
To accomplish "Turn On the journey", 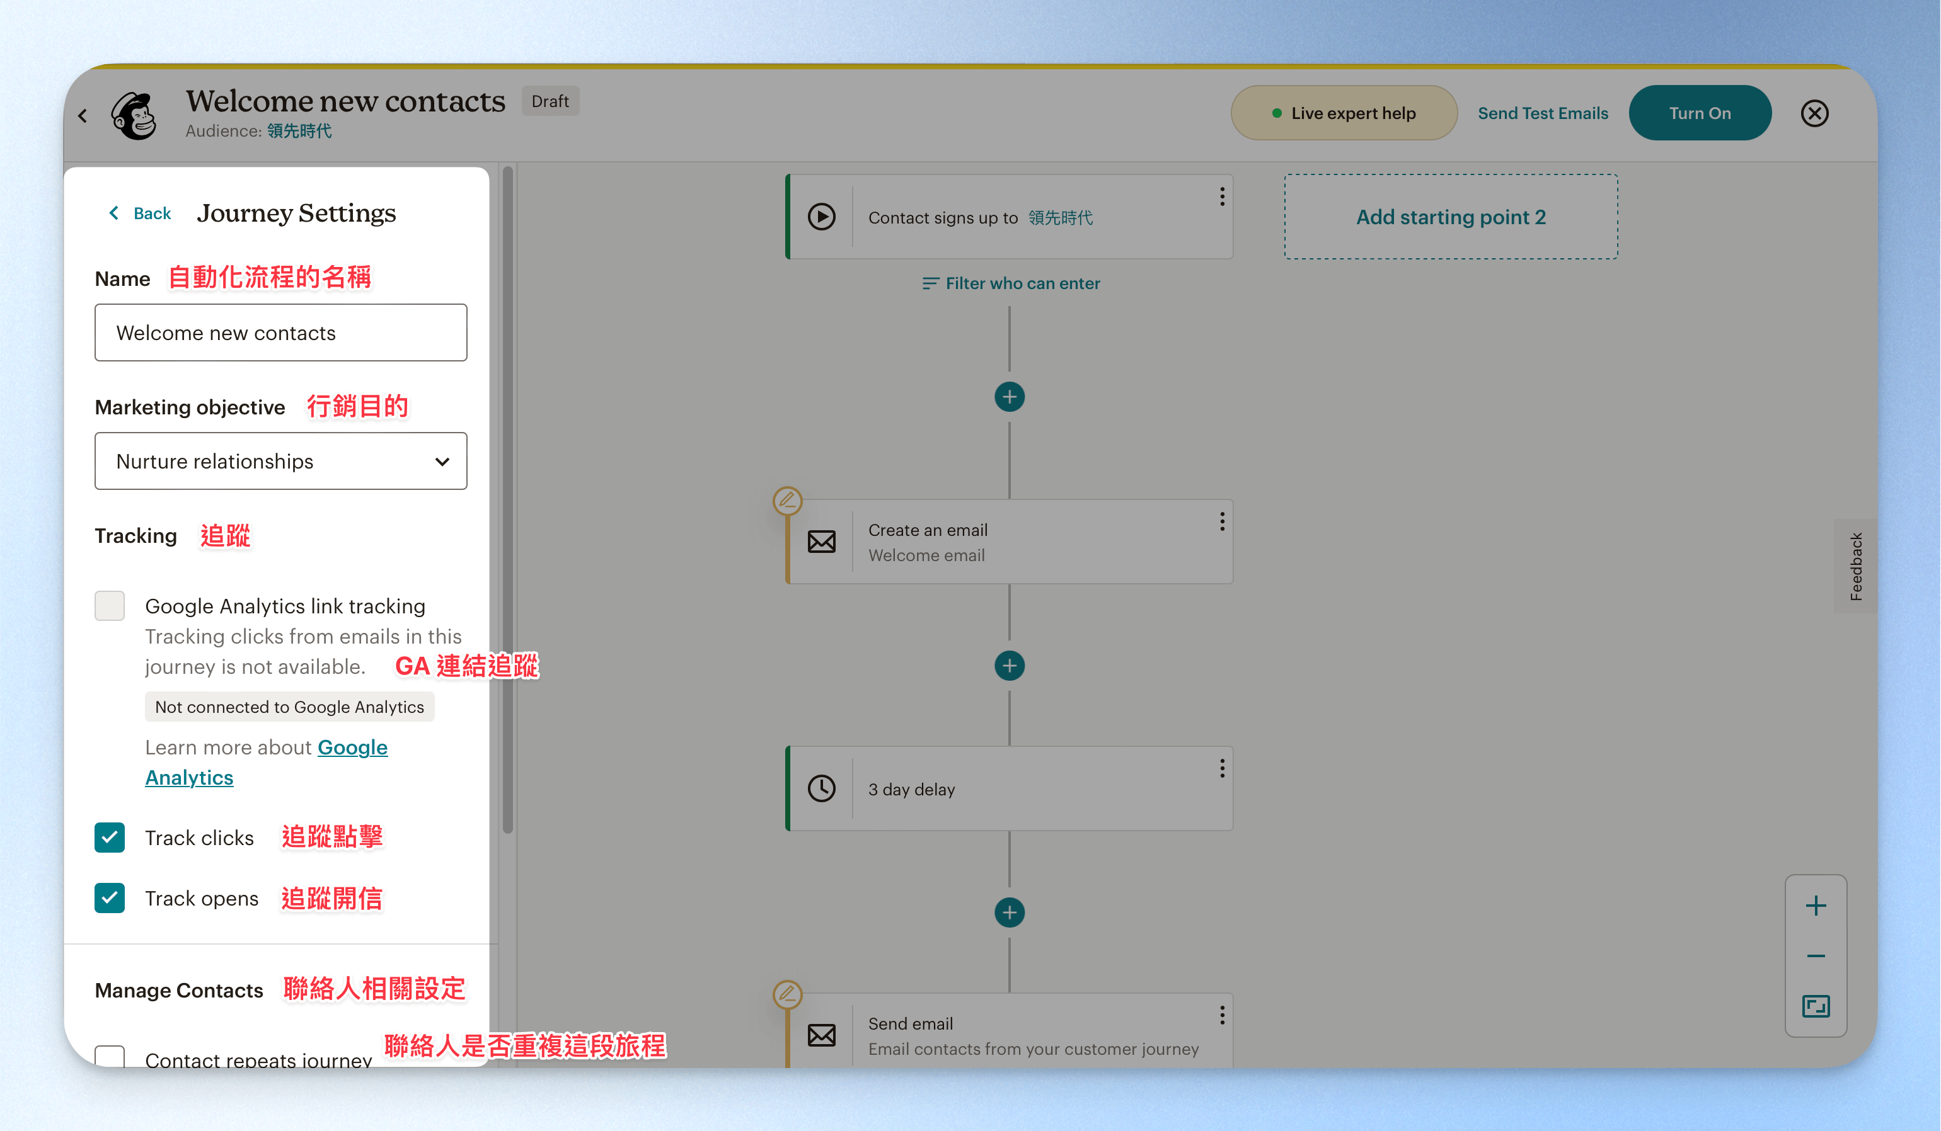I will 1699,113.
